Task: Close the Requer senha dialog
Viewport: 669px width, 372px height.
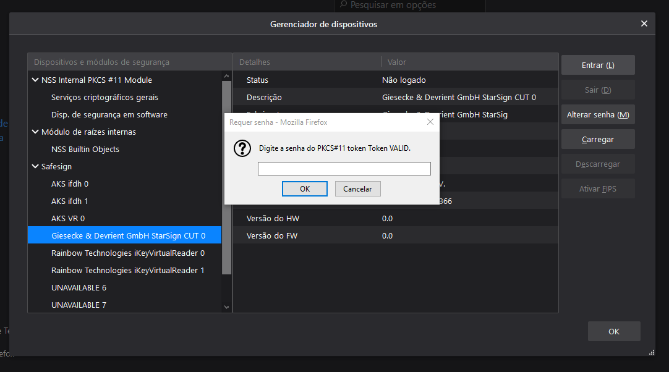Action: [x=430, y=122]
